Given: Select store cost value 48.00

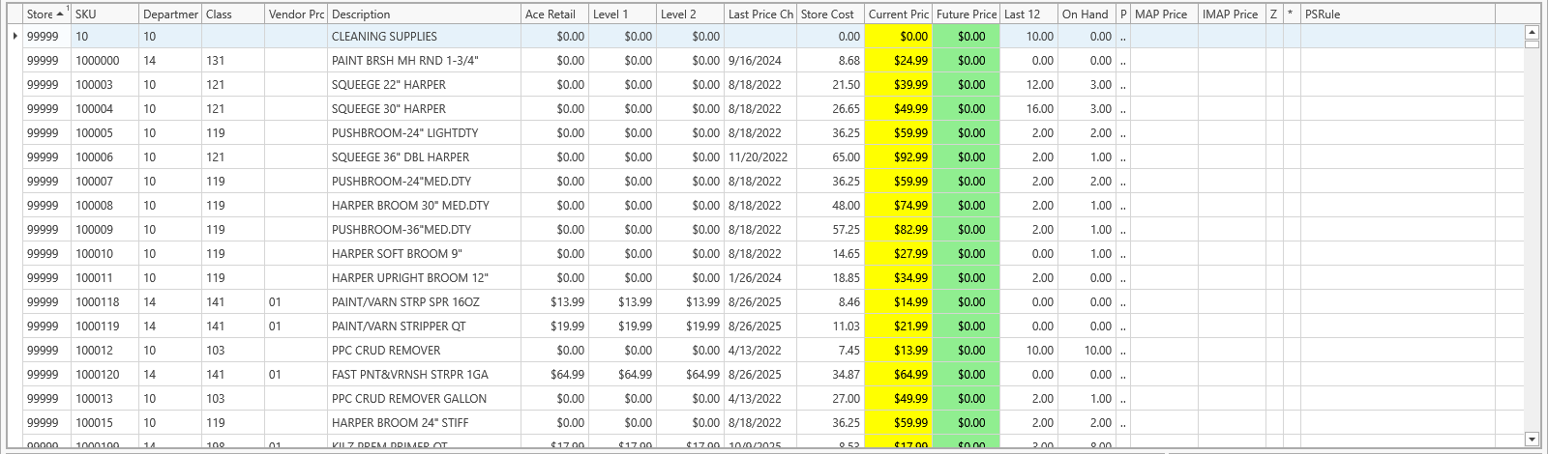Looking at the screenshot, I should pos(830,206).
